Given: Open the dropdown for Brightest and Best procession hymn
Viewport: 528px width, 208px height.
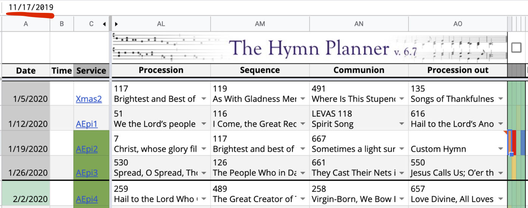Looking at the screenshot, I should tap(204, 99).
